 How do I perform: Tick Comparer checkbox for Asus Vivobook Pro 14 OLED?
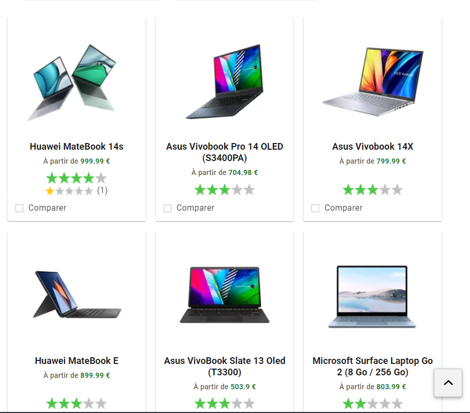(x=167, y=208)
